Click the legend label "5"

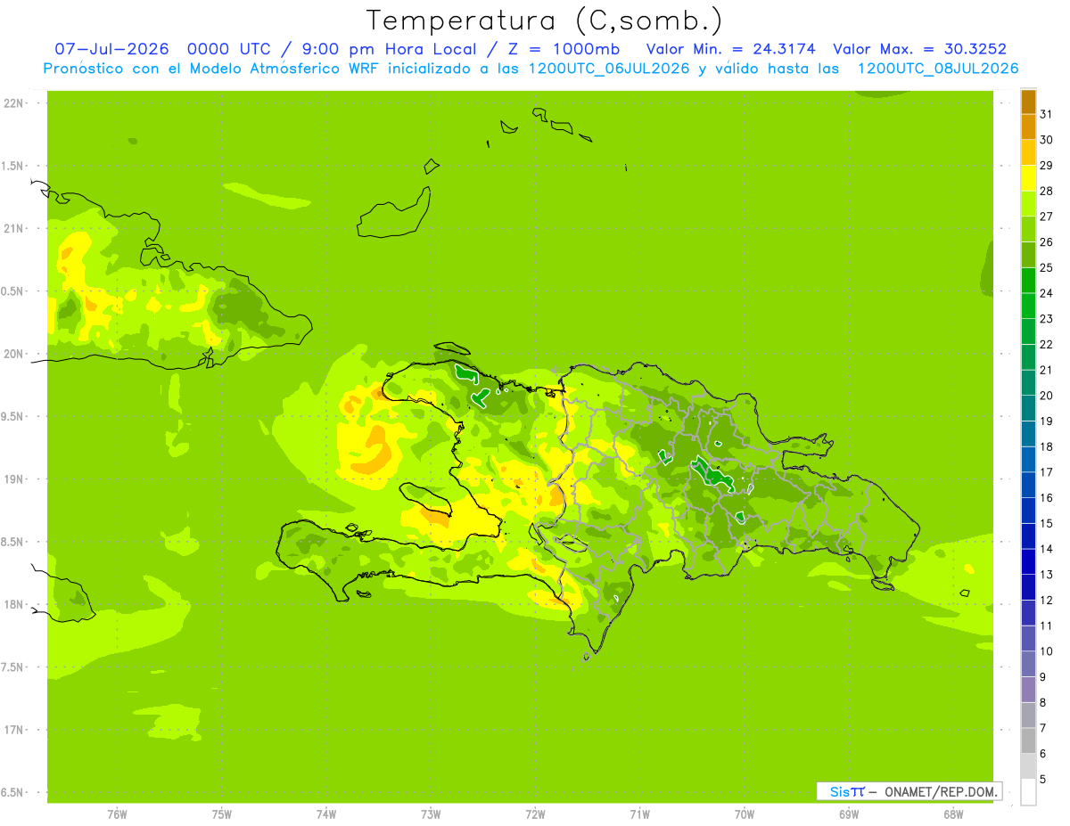[x=1042, y=779]
